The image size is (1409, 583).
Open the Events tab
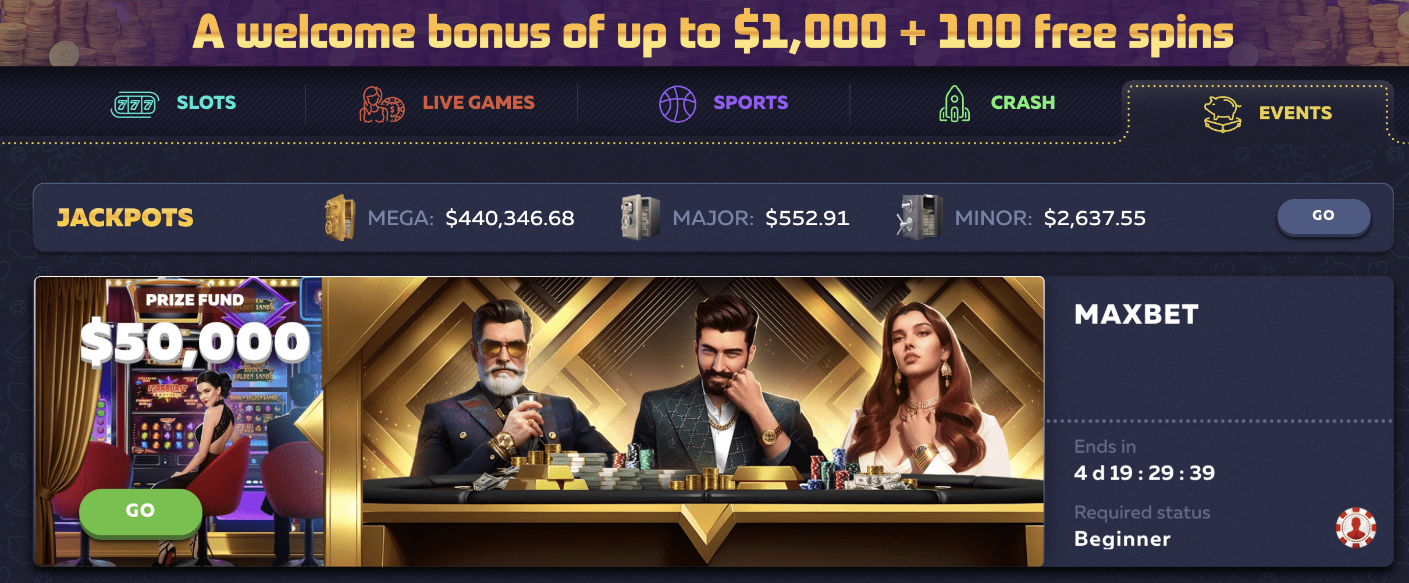click(1295, 113)
